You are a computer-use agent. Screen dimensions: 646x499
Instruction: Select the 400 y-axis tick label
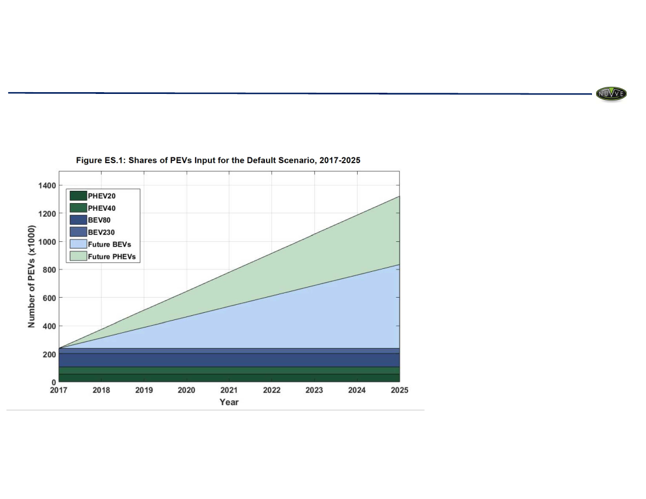click(49, 326)
